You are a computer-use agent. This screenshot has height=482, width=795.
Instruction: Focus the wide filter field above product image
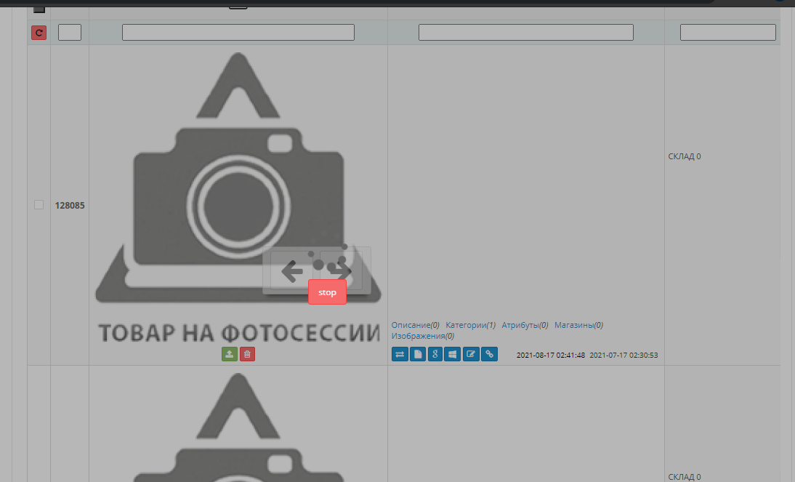(238, 33)
